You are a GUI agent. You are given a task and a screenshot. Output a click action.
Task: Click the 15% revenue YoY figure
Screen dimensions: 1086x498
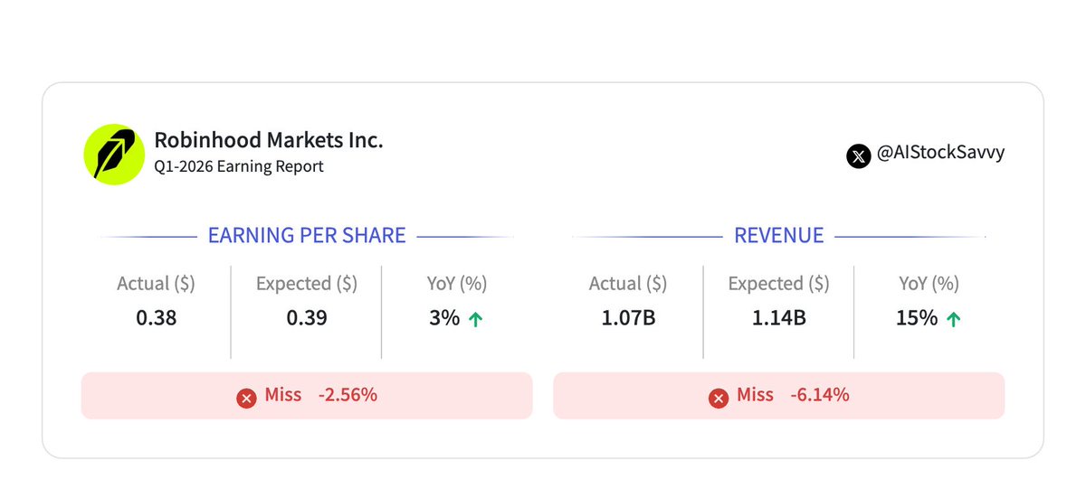point(918,318)
